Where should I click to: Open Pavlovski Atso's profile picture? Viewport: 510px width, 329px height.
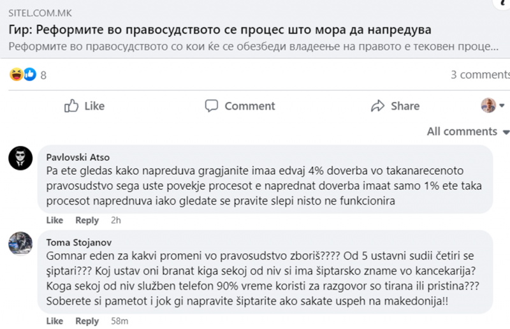pyautogui.click(x=20, y=157)
